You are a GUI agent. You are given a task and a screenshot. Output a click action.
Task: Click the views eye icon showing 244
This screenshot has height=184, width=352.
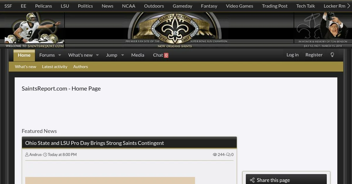pos(215,155)
